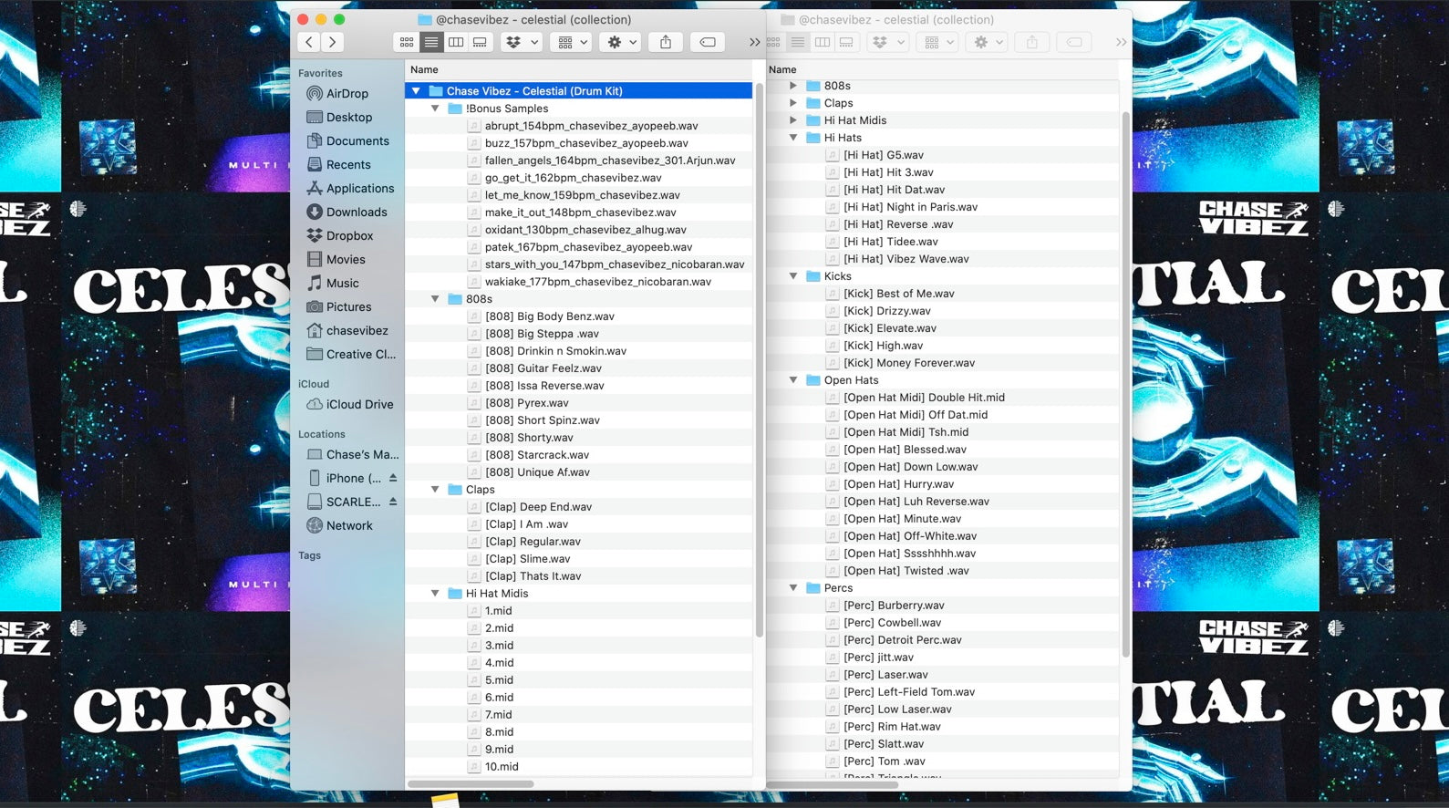
Task: Expand the 808s folder in back window
Action: tap(793, 86)
